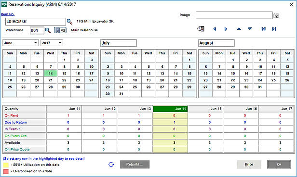Click On Price Quote value for Jun 14
Screen dimensions: 297x177
click(170, 150)
